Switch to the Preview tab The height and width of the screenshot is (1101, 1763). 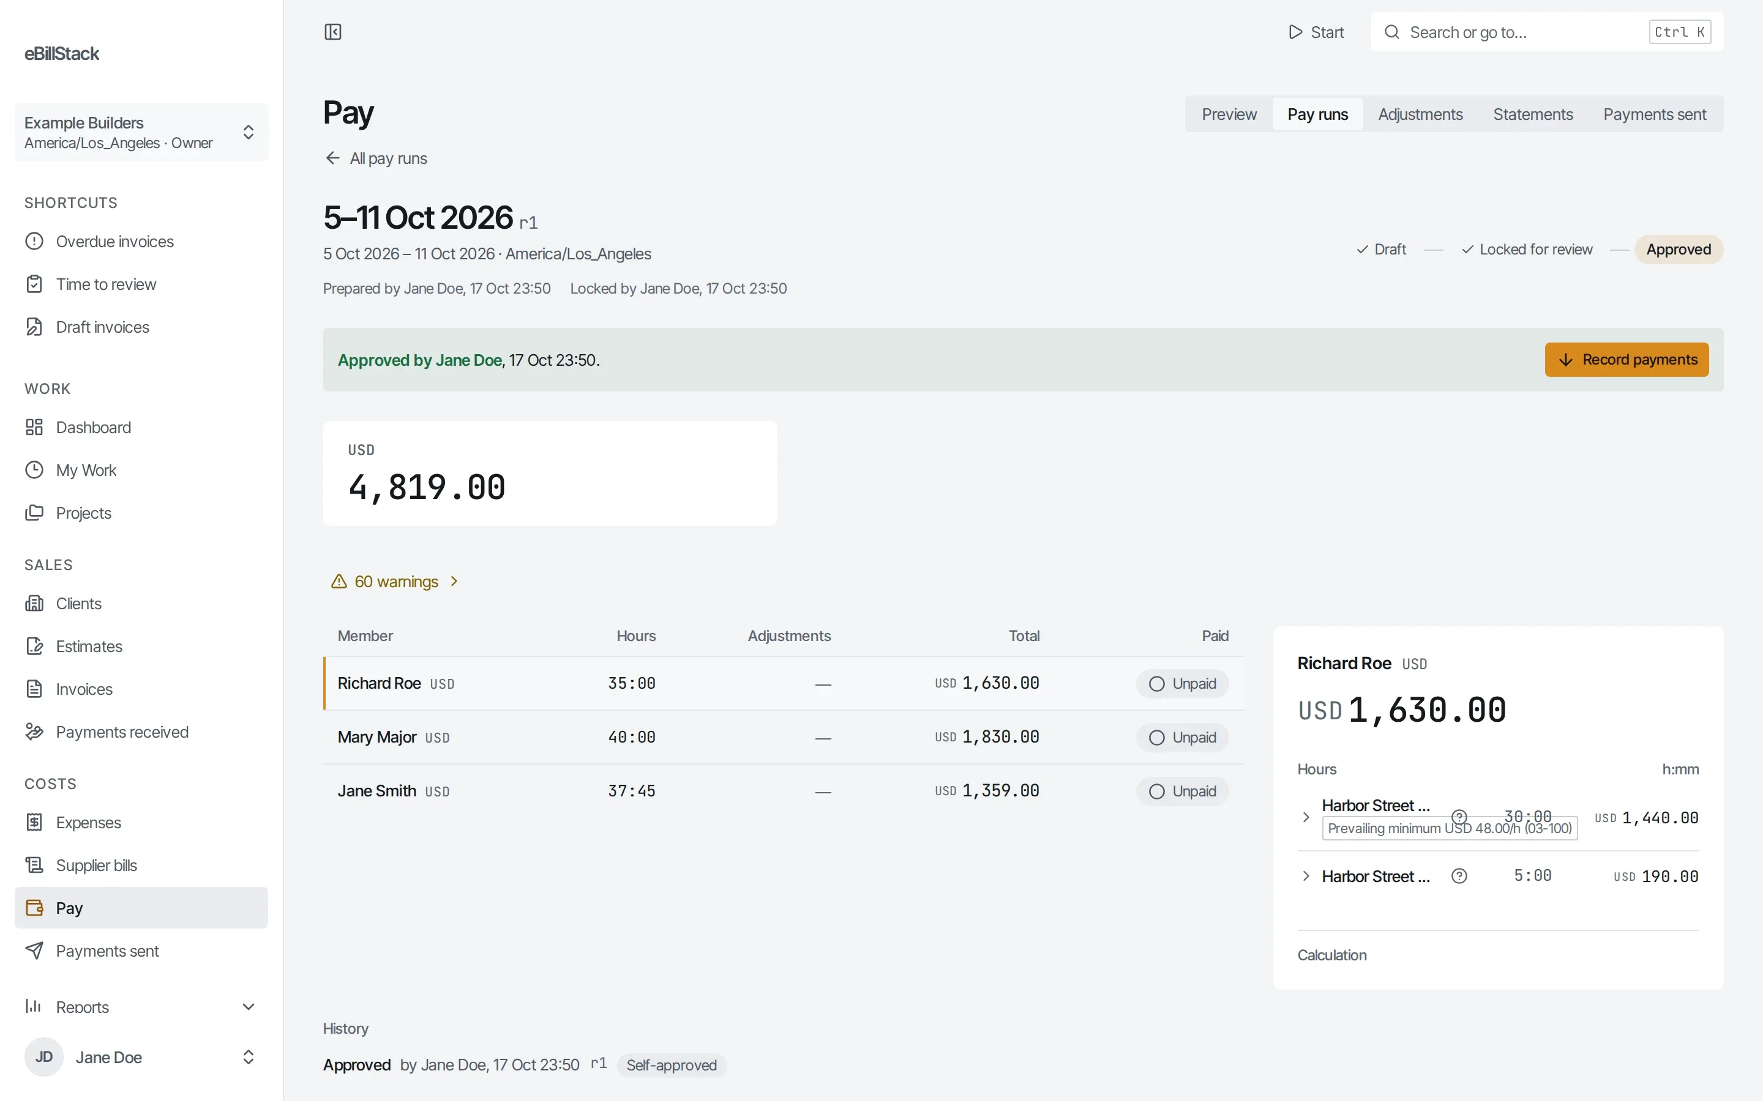1229,114
